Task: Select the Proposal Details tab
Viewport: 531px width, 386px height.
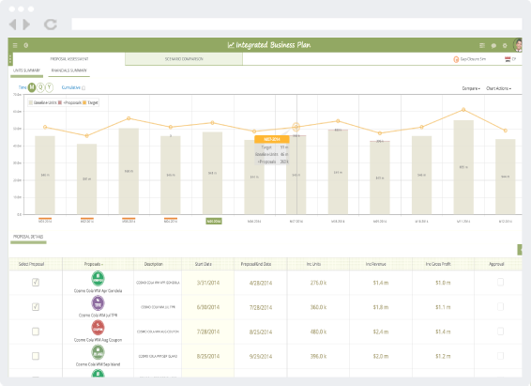Action: click(x=28, y=237)
